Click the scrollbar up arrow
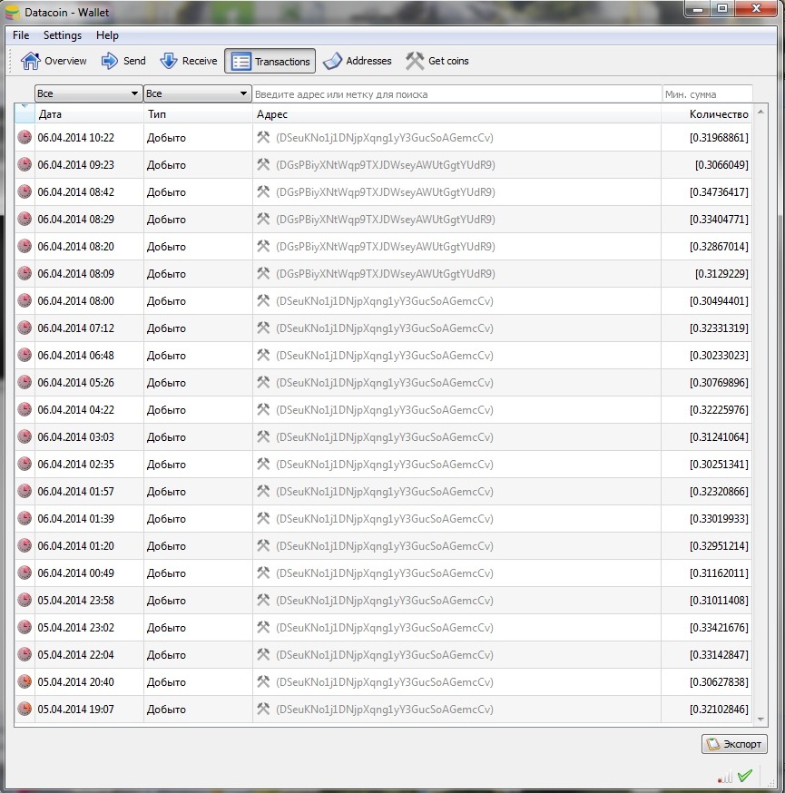 tap(760, 112)
